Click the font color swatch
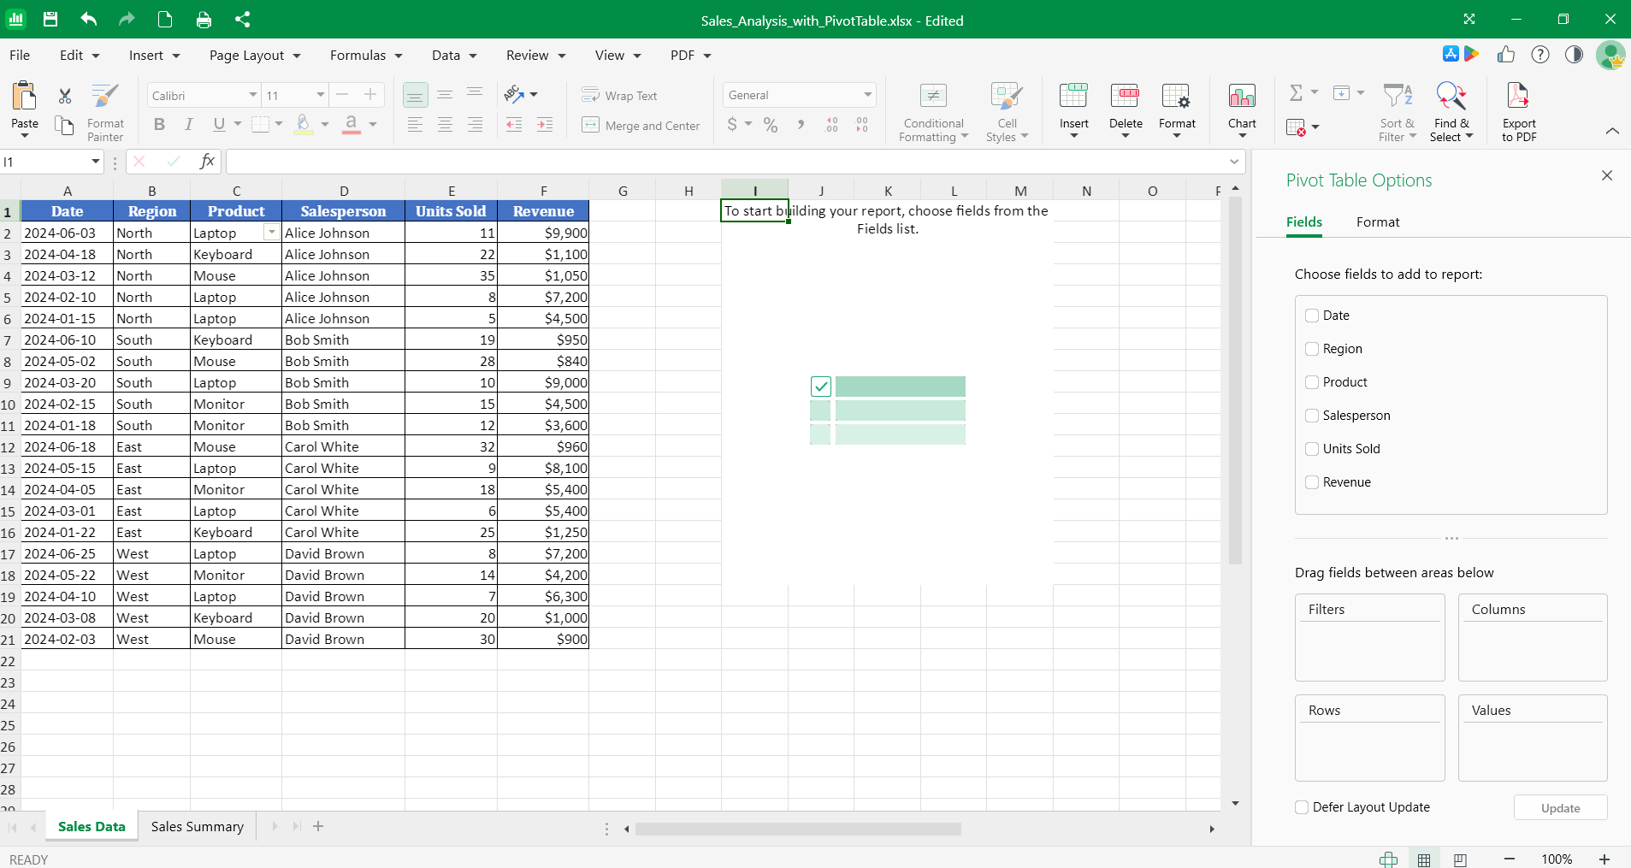Image resolution: width=1631 pixels, height=868 pixels. coord(351,125)
